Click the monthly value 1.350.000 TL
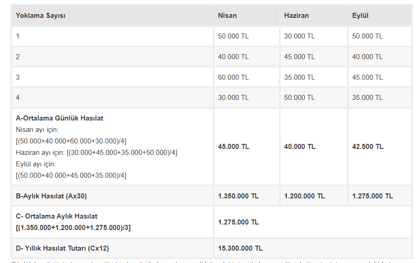 click(x=238, y=196)
